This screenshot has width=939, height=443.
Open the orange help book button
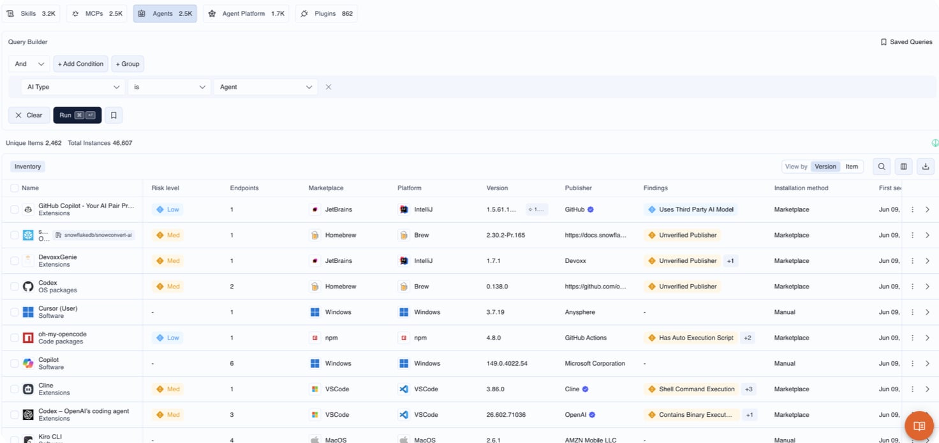[919, 426]
